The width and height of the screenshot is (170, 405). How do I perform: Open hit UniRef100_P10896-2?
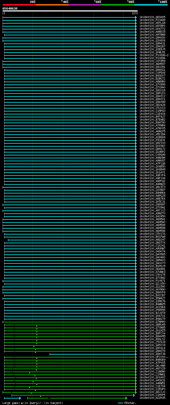154,55
